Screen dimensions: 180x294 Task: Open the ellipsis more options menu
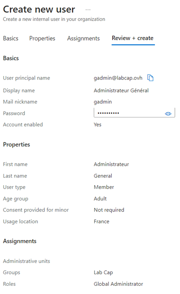click(x=88, y=9)
